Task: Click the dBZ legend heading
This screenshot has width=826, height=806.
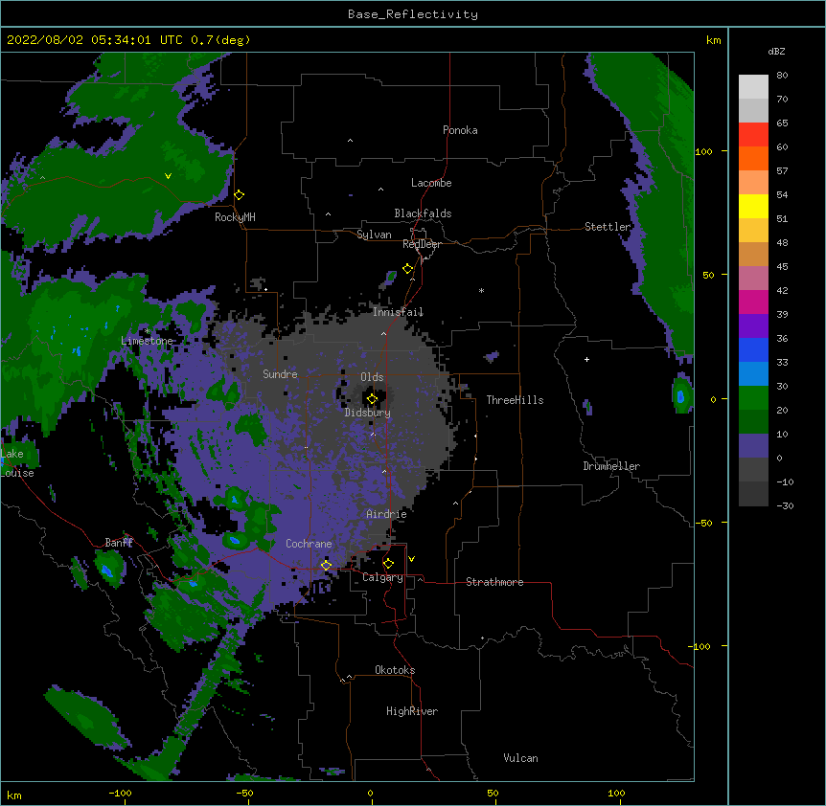Action: click(776, 52)
